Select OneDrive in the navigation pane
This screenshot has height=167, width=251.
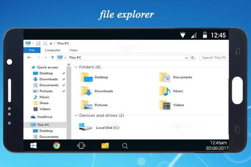44,117
